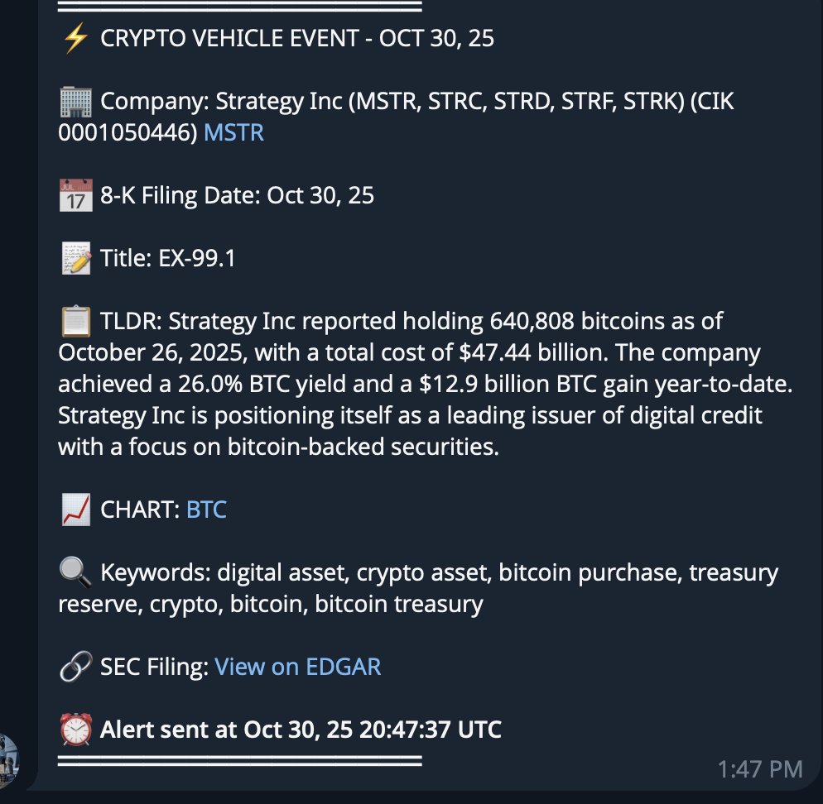Click the chart icon next to CHART label

75,510
